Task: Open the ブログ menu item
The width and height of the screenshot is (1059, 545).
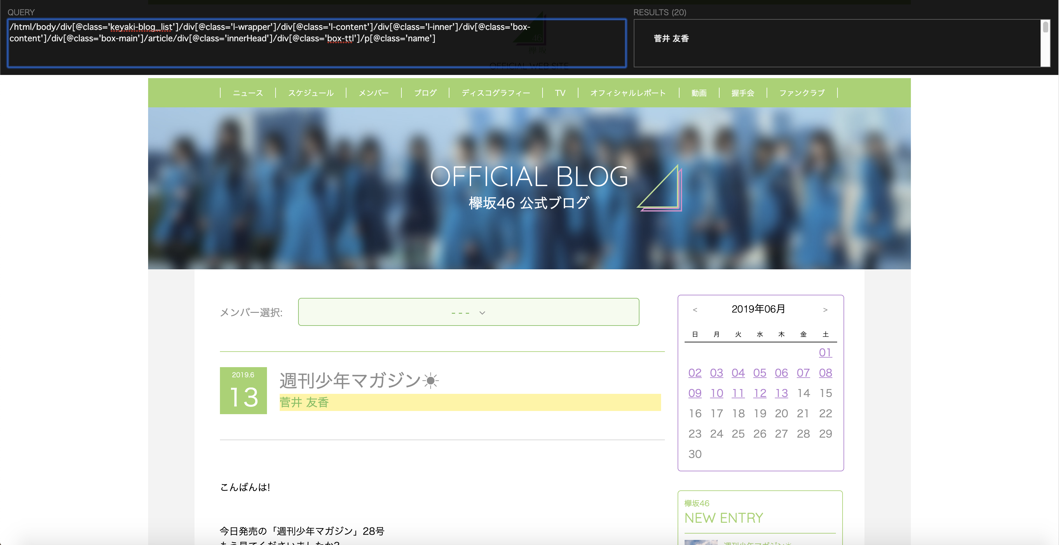Action: (x=425, y=93)
